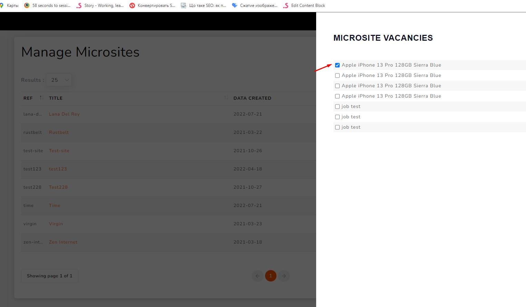
Task: Open the 'Edit Content Block' bookmark
Action: click(304, 6)
